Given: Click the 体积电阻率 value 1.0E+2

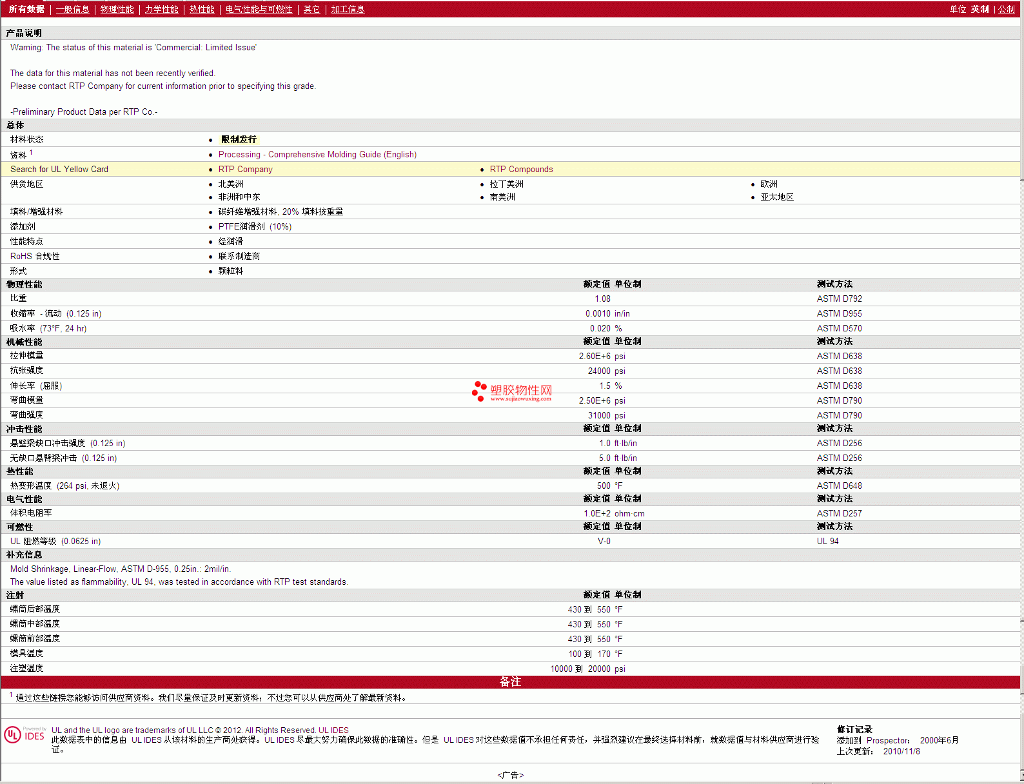Looking at the screenshot, I should [x=597, y=513].
